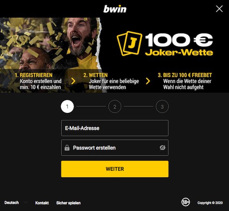Click the 18+ age restriction badge
229x211 pixels.
[185, 202]
